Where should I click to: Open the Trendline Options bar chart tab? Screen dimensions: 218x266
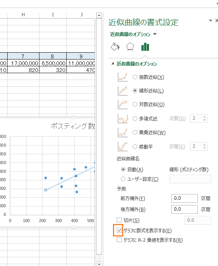tap(145, 47)
